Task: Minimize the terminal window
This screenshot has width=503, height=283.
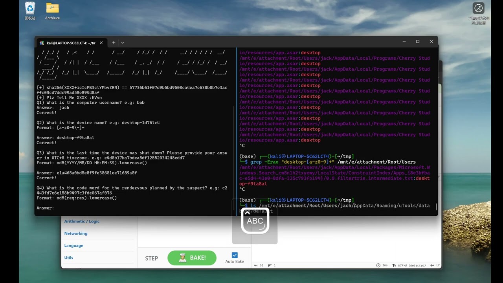Action: pos(404,42)
